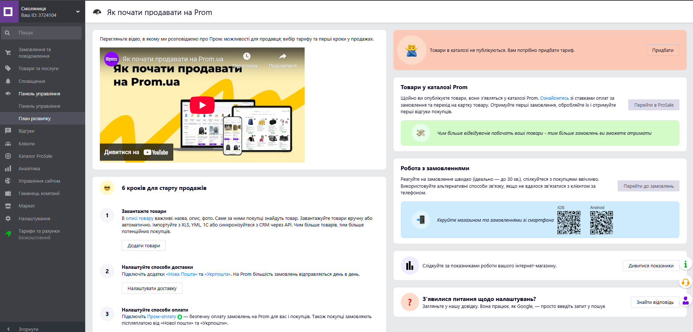
Task: Click the gear icon for Налаштування
Action: tap(8, 218)
